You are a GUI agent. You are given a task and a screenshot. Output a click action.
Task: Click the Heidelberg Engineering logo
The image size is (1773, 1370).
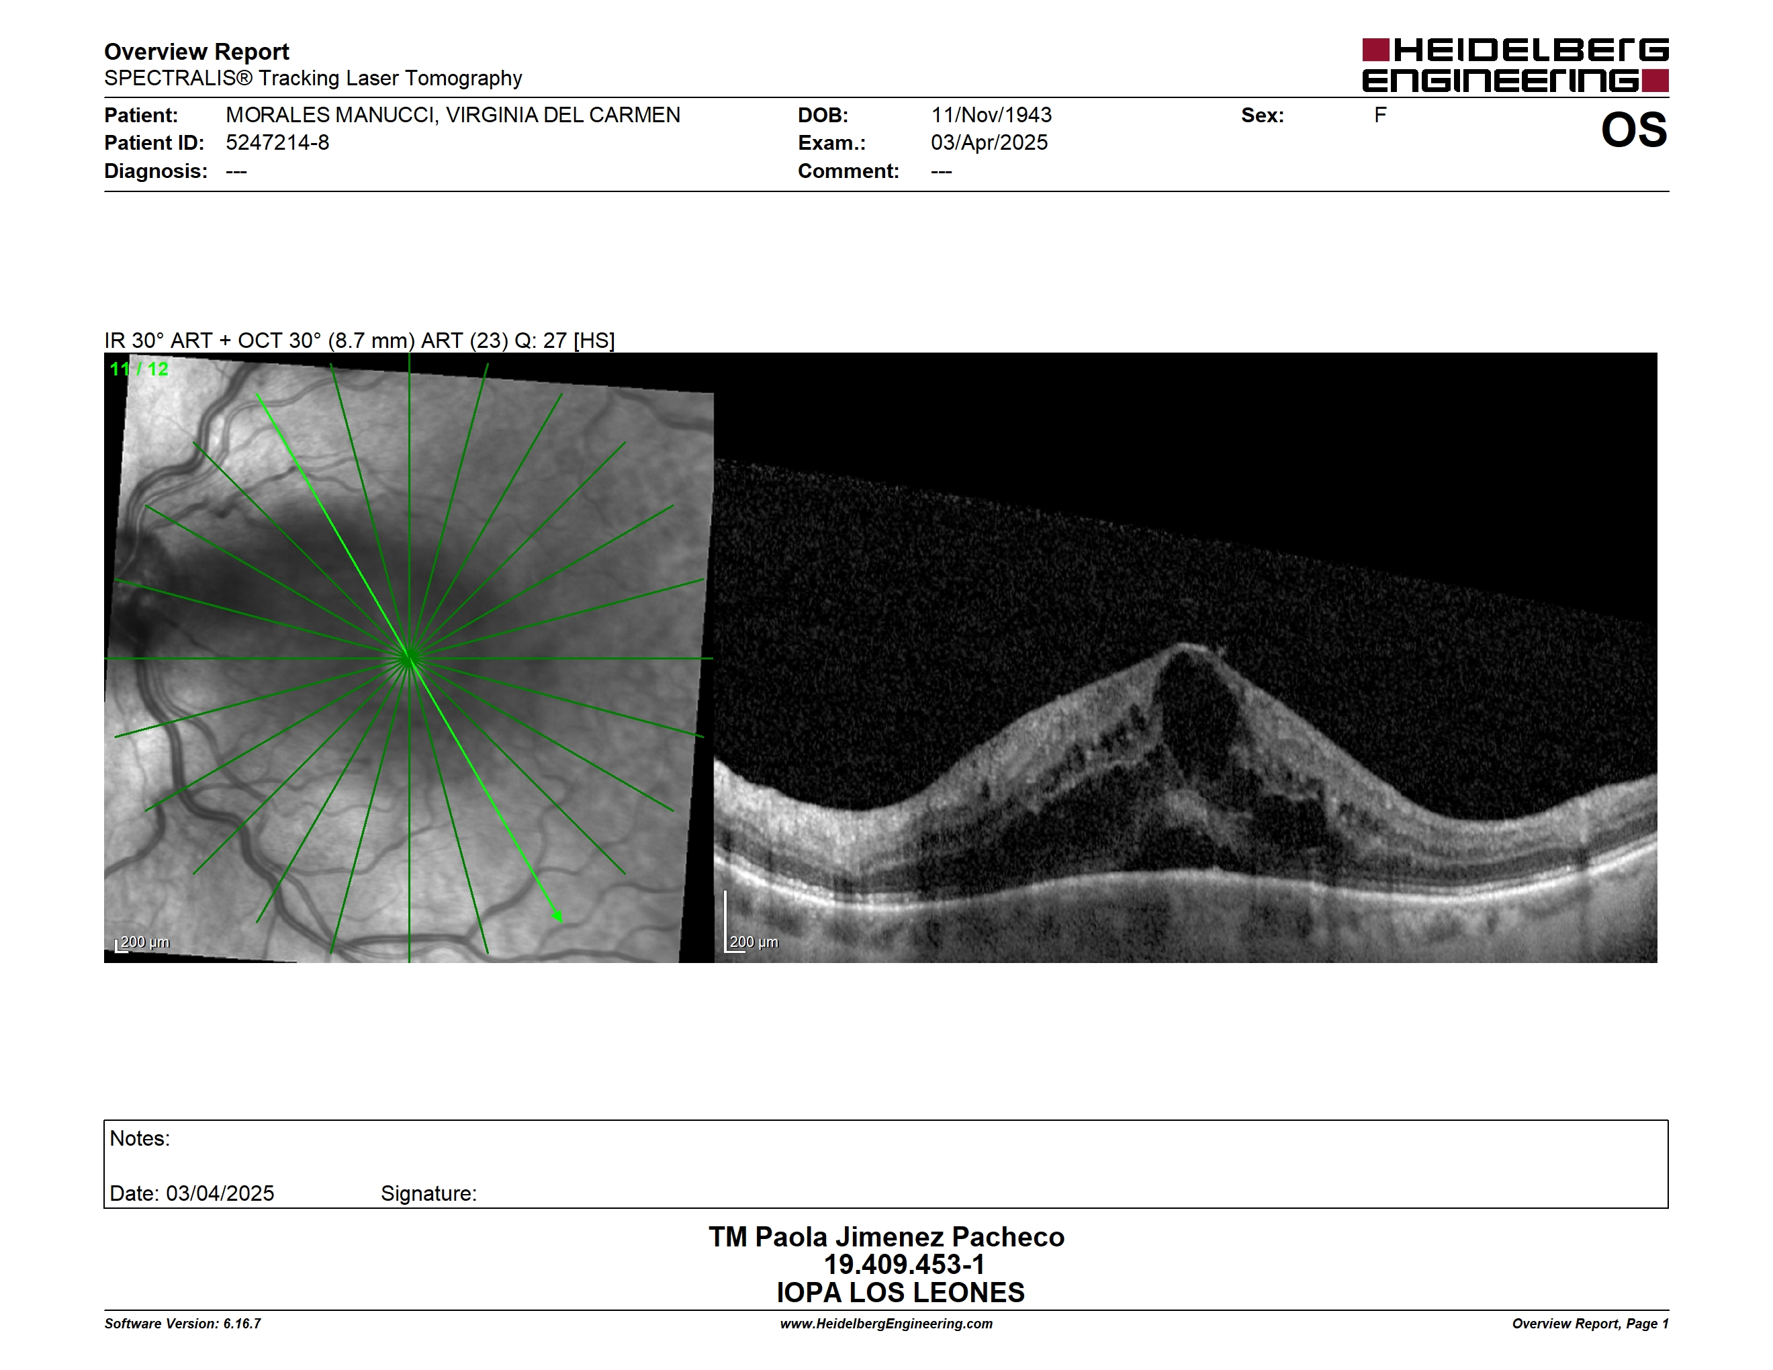pyautogui.click(x=1515, y=65)
